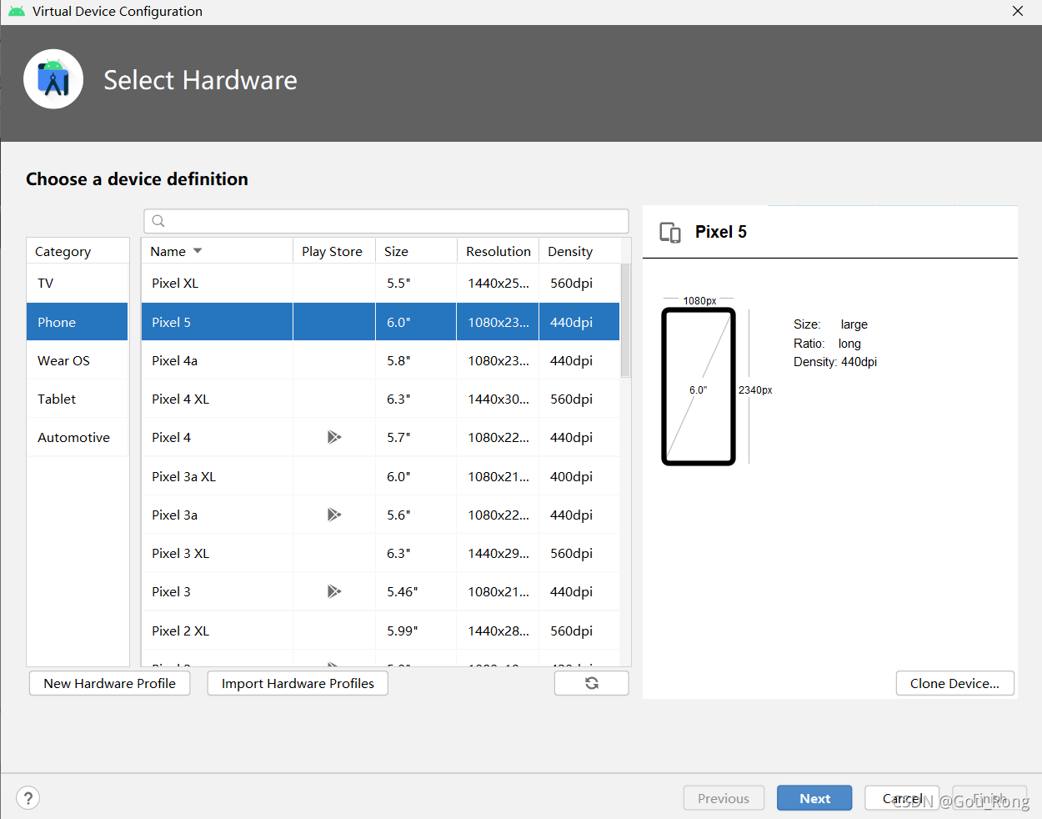Click the Play Store icon in Pixel 3 row
The height and width of the screenshot is (819, 1042).
click(334, 591)
